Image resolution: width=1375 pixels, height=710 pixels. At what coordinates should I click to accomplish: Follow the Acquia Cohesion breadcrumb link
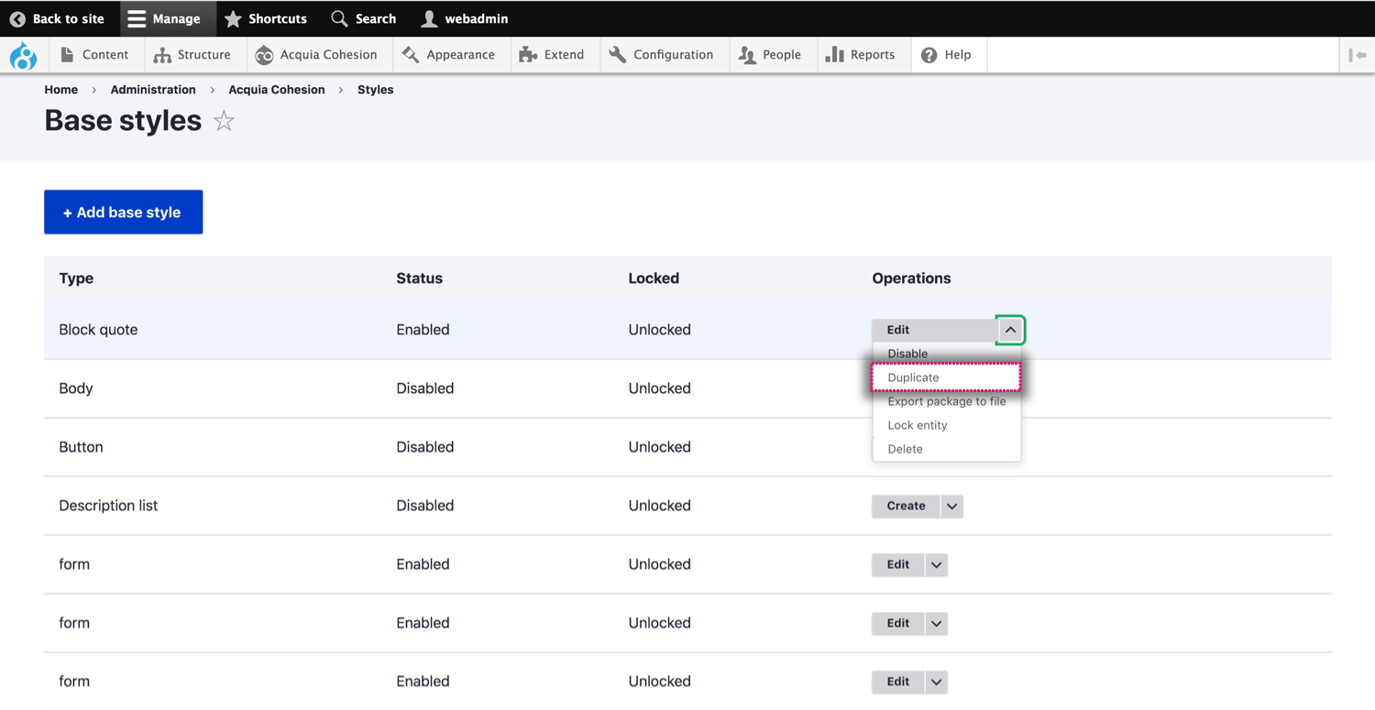tap(277, 90)
